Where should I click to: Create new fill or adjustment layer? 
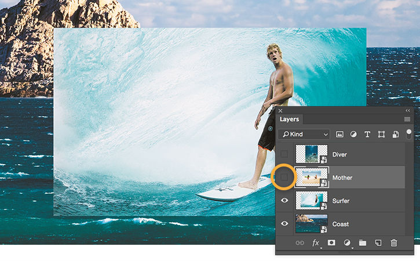347,243
